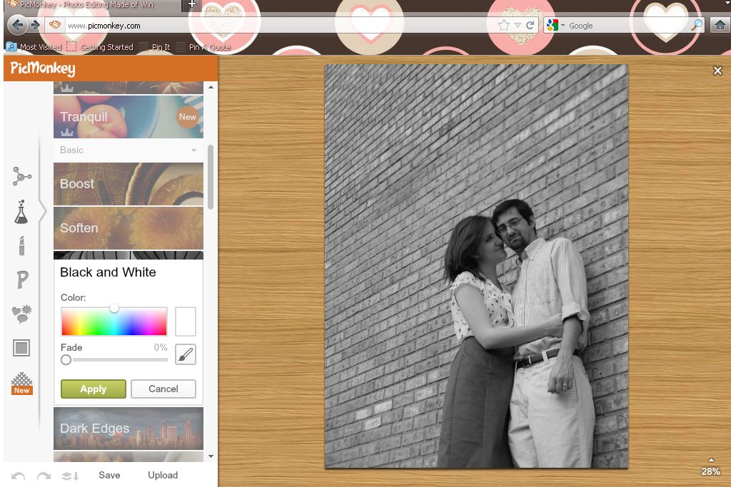This screenshot has height=487, width=731.
Task: Open the Text tool P icon
Action: 22,280
